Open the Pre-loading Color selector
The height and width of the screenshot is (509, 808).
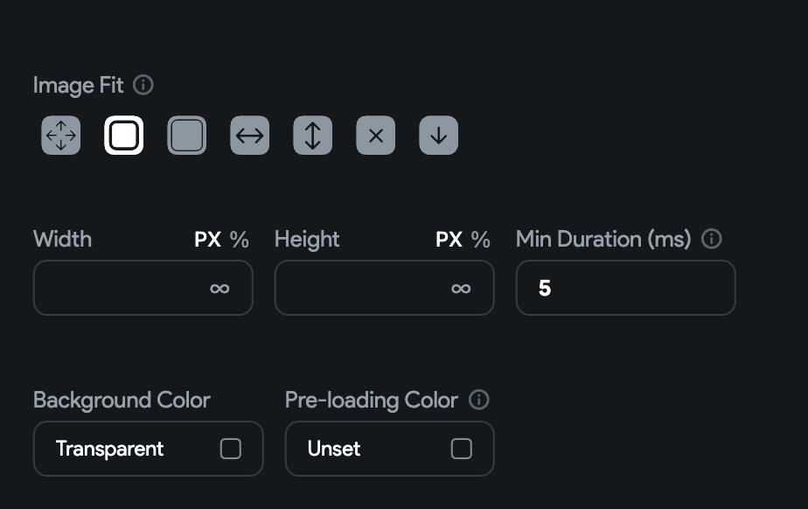[389, 449]
